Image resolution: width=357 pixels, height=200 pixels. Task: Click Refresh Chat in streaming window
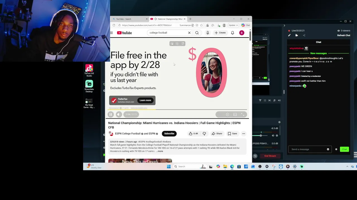coord(344,35)
